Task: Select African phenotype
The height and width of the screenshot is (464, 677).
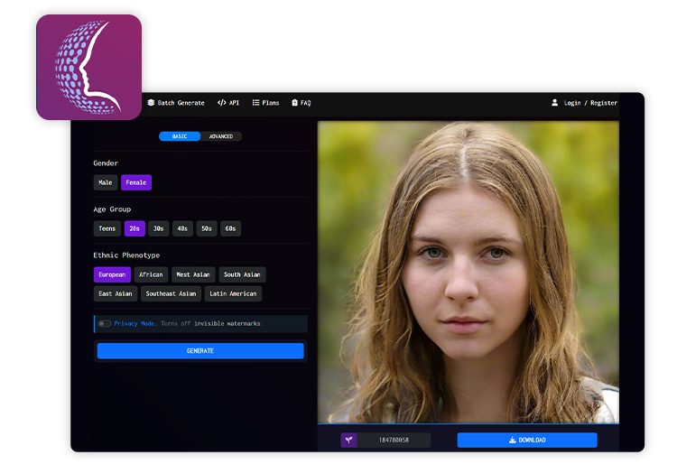Action: tap(151, 274)
